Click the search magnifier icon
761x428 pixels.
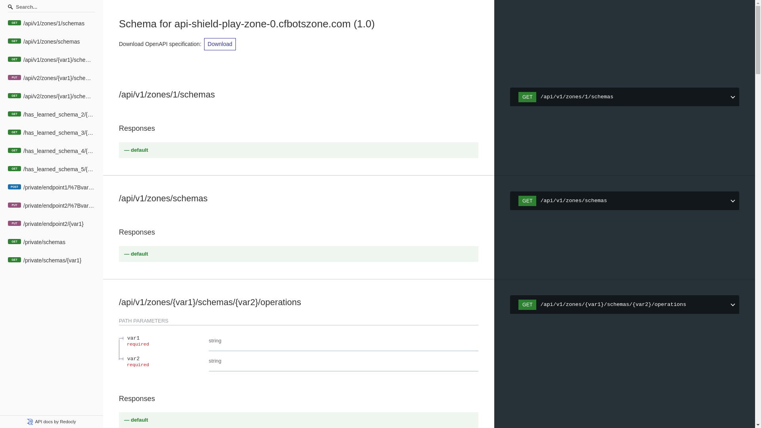10,7
